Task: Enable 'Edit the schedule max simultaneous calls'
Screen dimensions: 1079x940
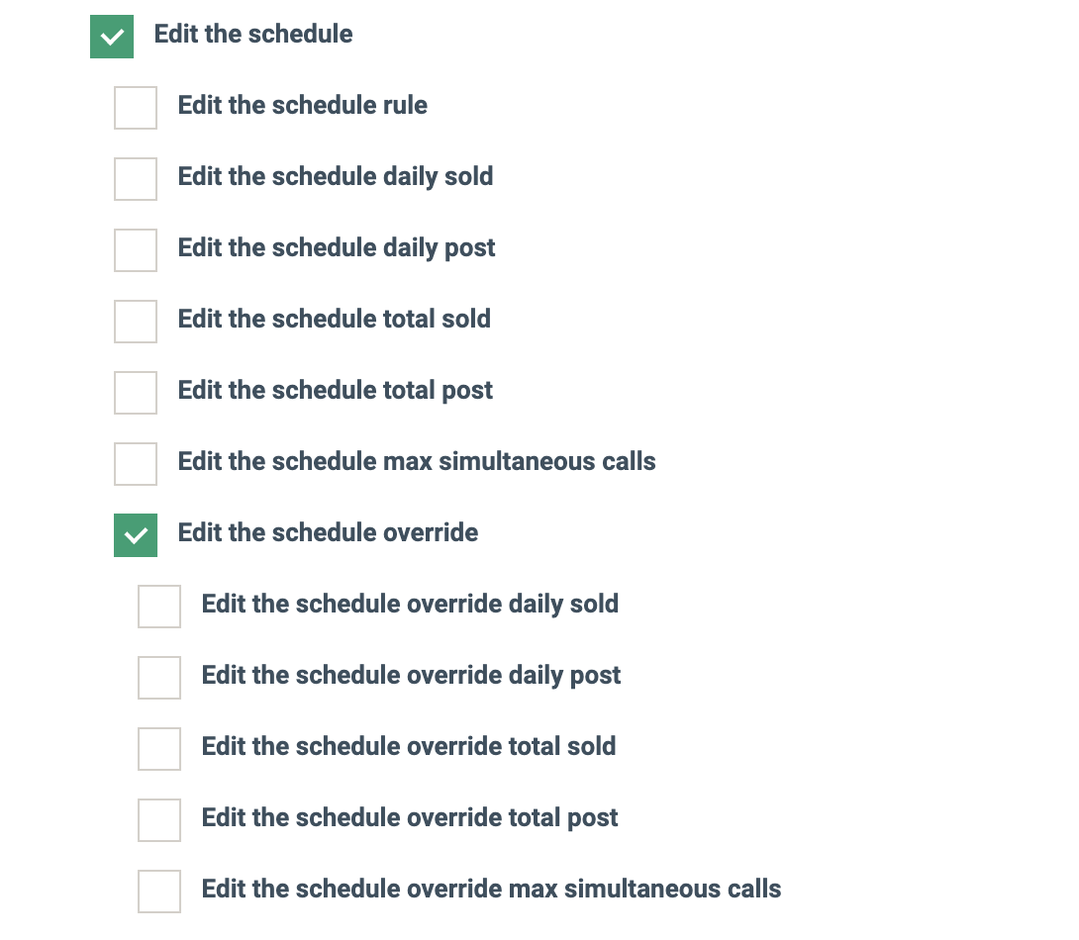Action: 136,464
